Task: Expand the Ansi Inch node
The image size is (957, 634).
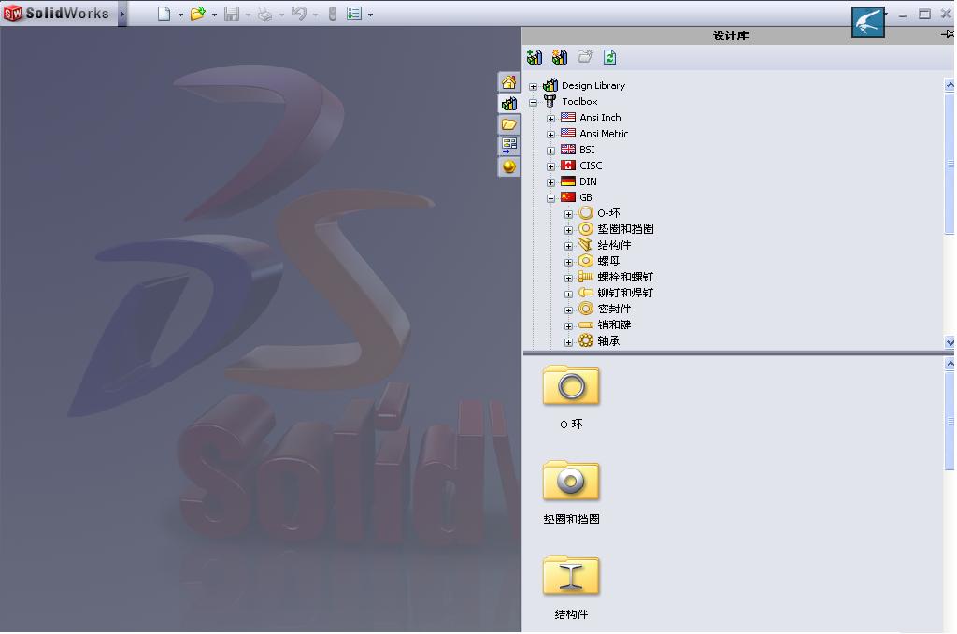Action: 551,118
